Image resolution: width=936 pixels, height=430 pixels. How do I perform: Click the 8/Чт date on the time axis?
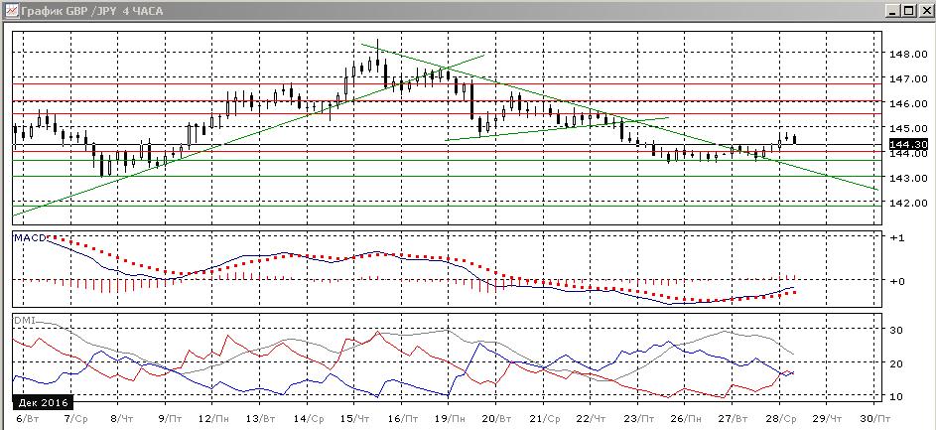point(120,419)
